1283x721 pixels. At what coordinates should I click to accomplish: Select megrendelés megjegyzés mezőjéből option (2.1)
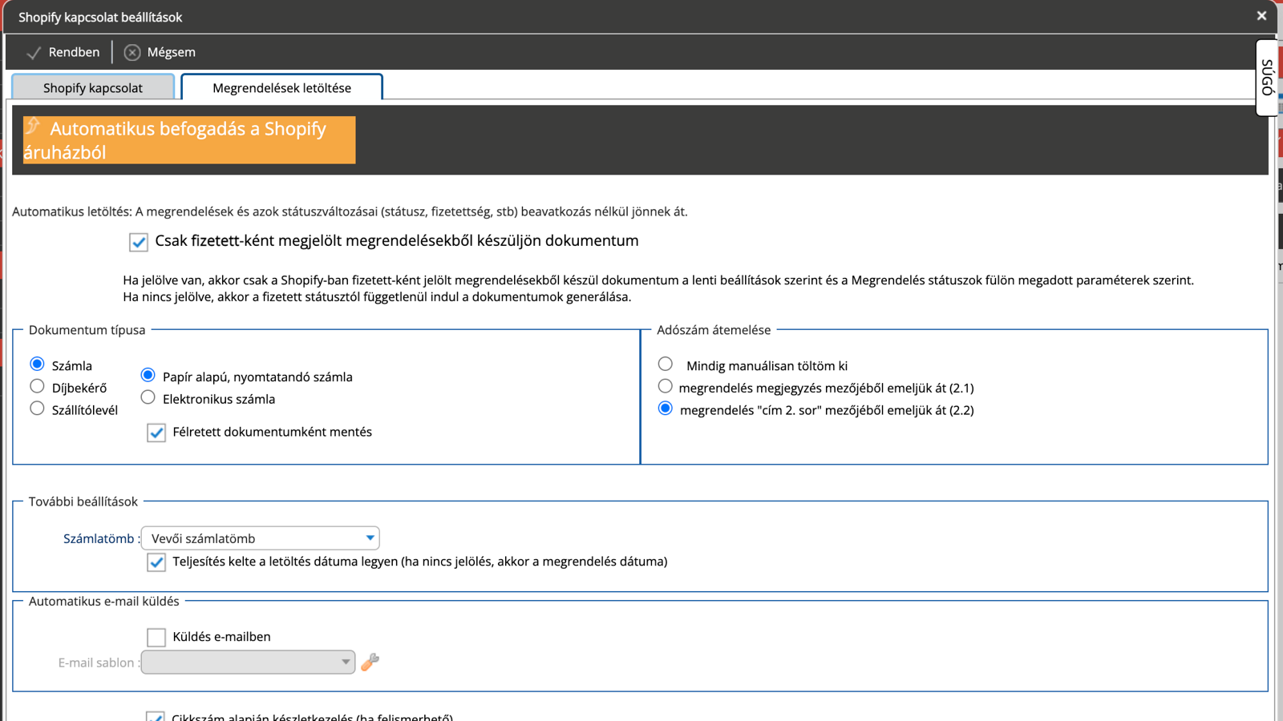(x=666, y=386)
